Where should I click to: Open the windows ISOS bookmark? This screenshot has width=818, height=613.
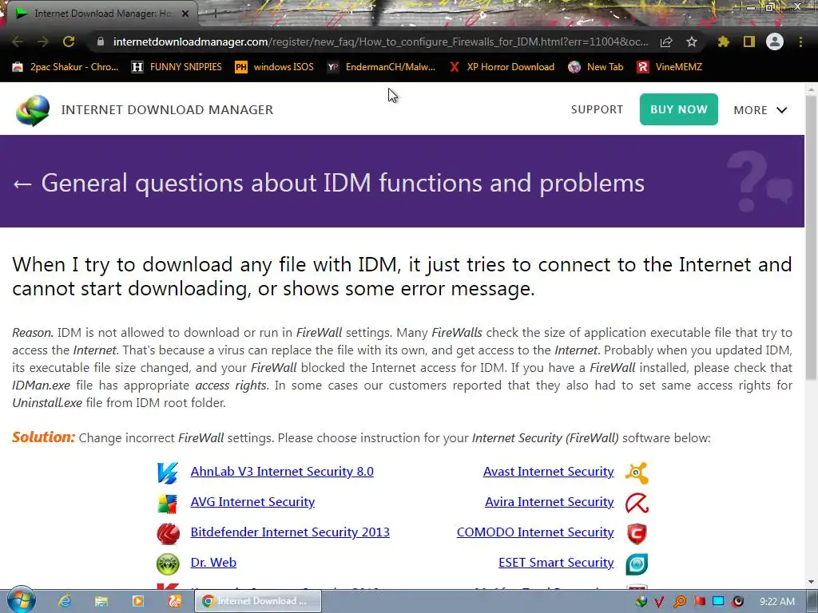(275, 67)
